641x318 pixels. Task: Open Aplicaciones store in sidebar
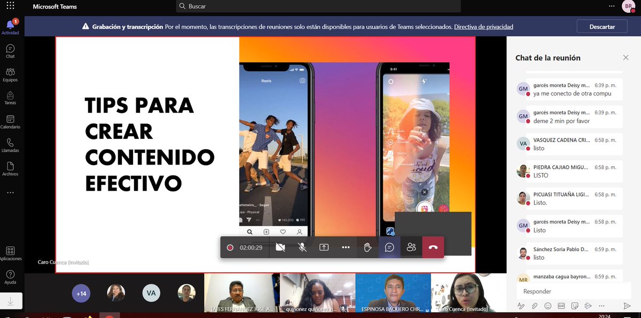click(10, 253)
